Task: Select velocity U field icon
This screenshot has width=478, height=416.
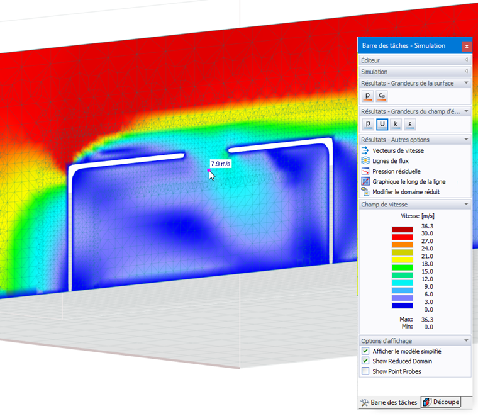Action: (x=382, y=124)
